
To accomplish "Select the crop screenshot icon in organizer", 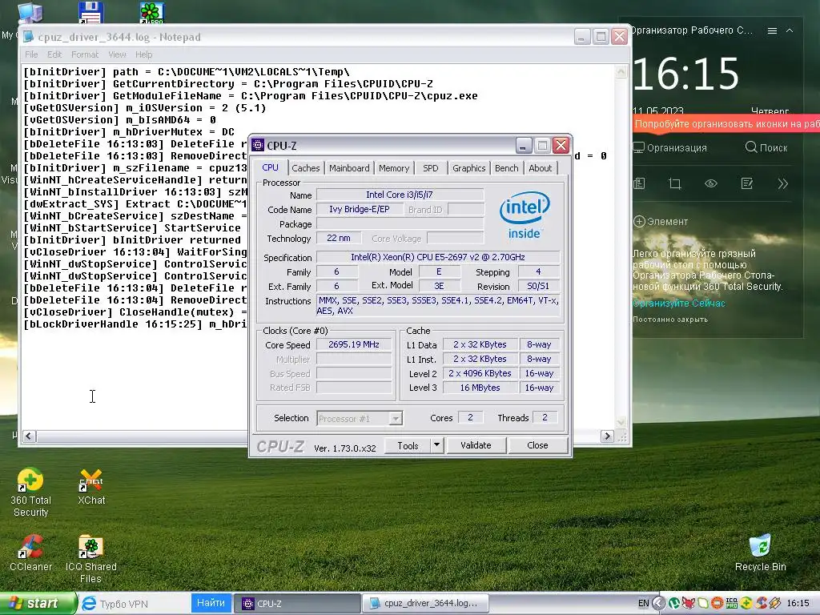I will [x=674, y=183].
